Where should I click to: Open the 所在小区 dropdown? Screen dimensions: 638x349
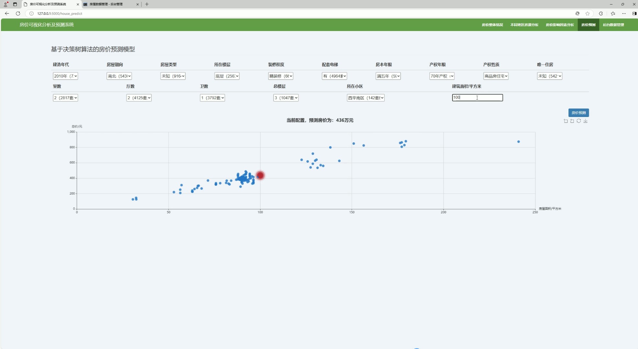coord(366,98)
